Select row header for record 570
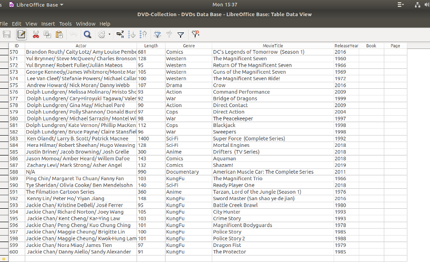 [4, 52]
